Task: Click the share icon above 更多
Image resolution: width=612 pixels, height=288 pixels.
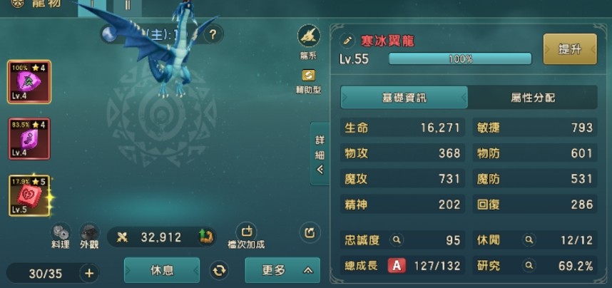Action: pos(310,233)
